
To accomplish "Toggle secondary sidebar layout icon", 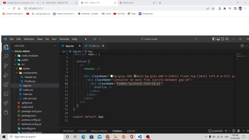I will pyautogui.click(x=223, y=39).
